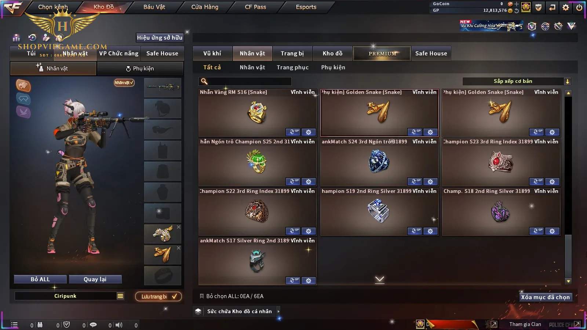Expand item list with the down chevron
This screenshot has height=330, width=587.
(x=380, y=280)
